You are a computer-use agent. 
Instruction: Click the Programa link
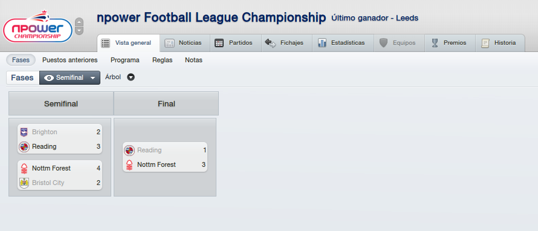[125, 60]
